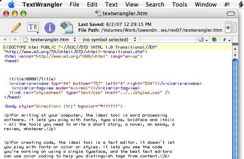Click the green split-window icon
Image resolution: width=244 pixels, height=159 pixels.
coord(214,40)
